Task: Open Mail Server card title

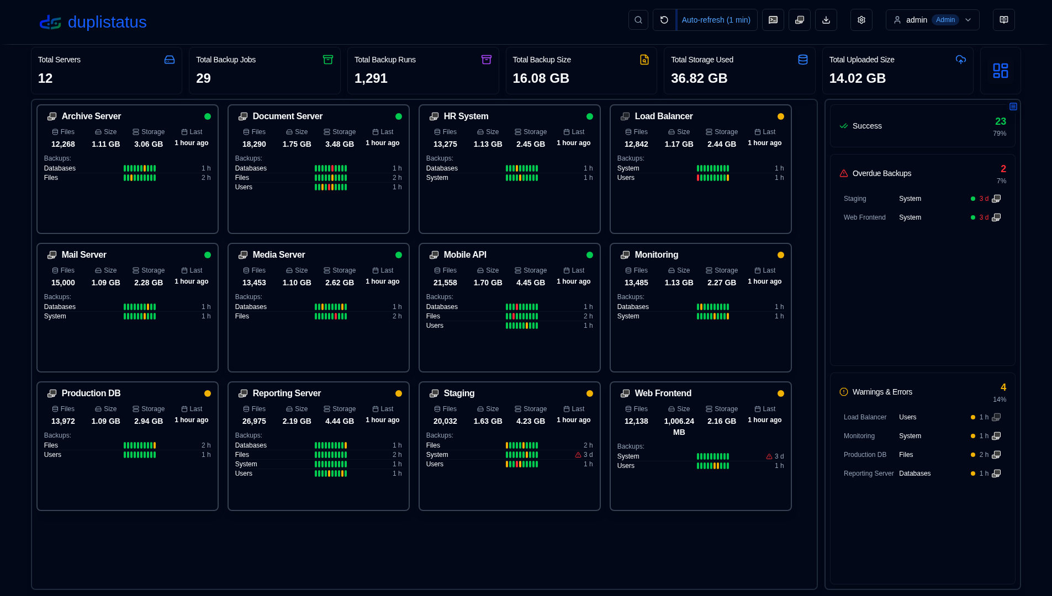Action: (x=84, y=255)
